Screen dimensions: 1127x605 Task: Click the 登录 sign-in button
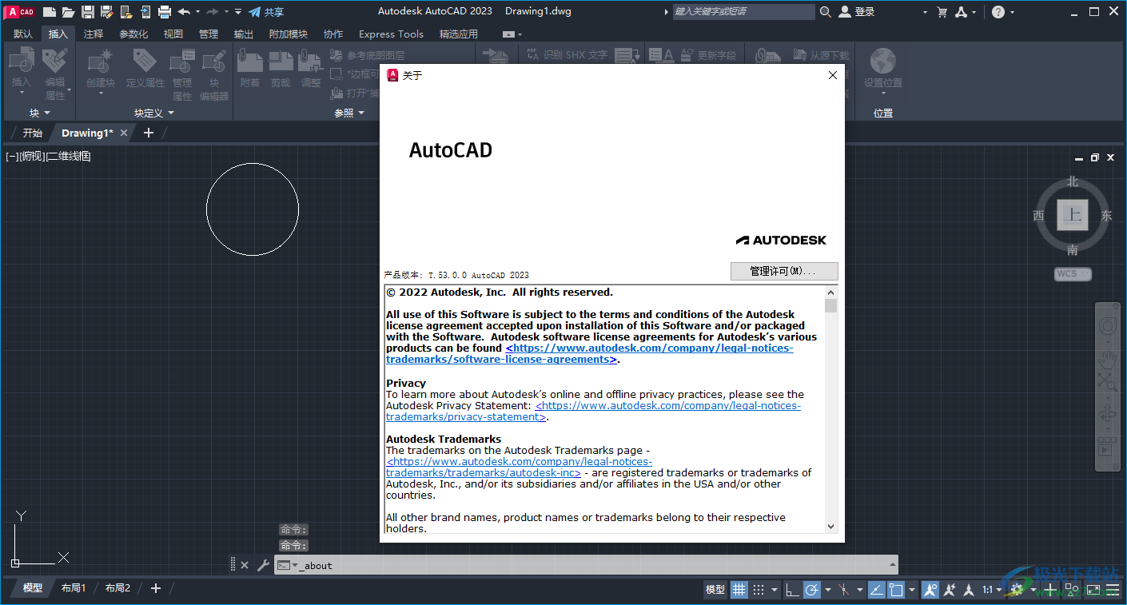(x=858, y=12)
